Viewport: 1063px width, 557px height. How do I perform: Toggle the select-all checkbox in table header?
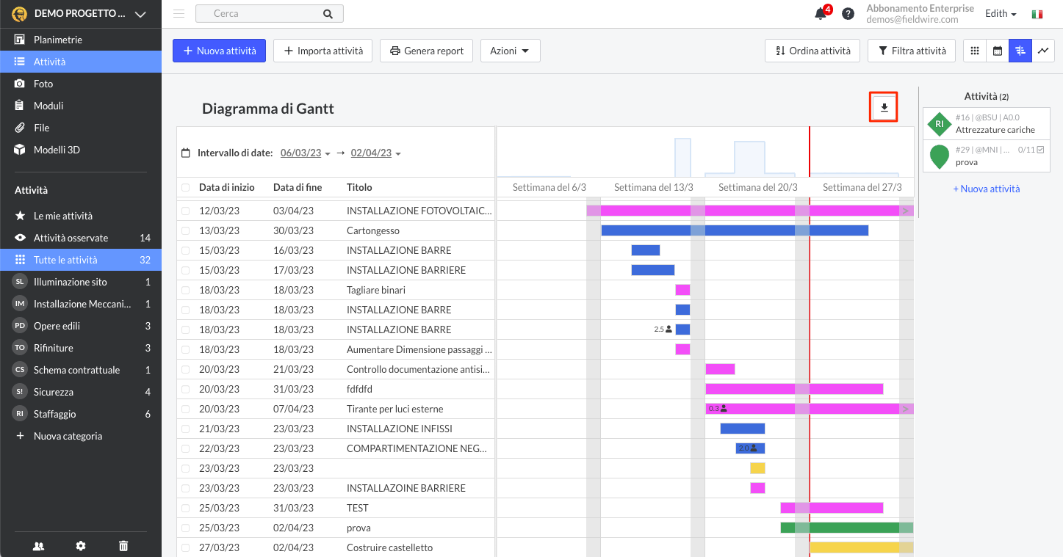pyautogui.click(x=185, y=188)
